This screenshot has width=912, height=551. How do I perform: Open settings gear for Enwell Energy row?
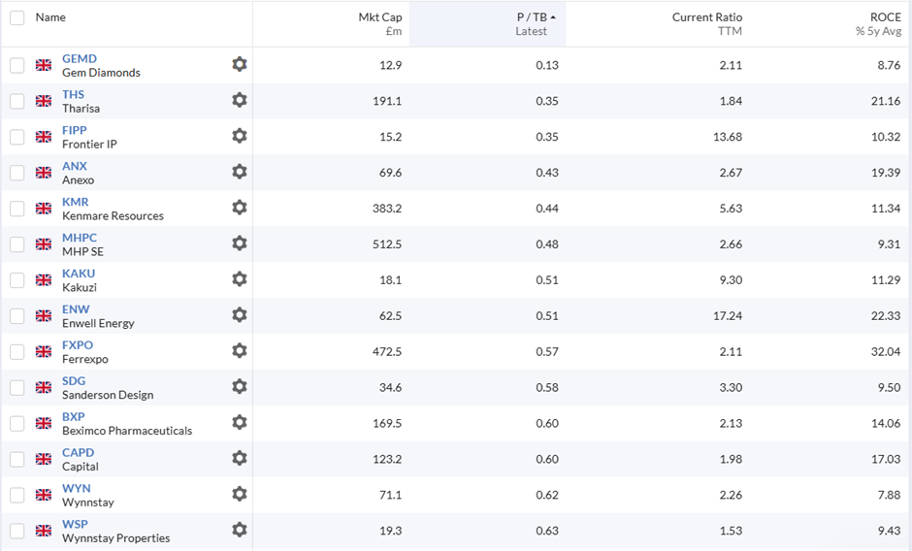coord(239,314)
